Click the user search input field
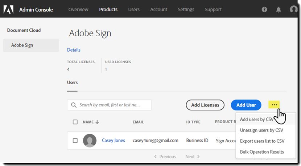This screenshot has width=301, height=166. [112, 105]
